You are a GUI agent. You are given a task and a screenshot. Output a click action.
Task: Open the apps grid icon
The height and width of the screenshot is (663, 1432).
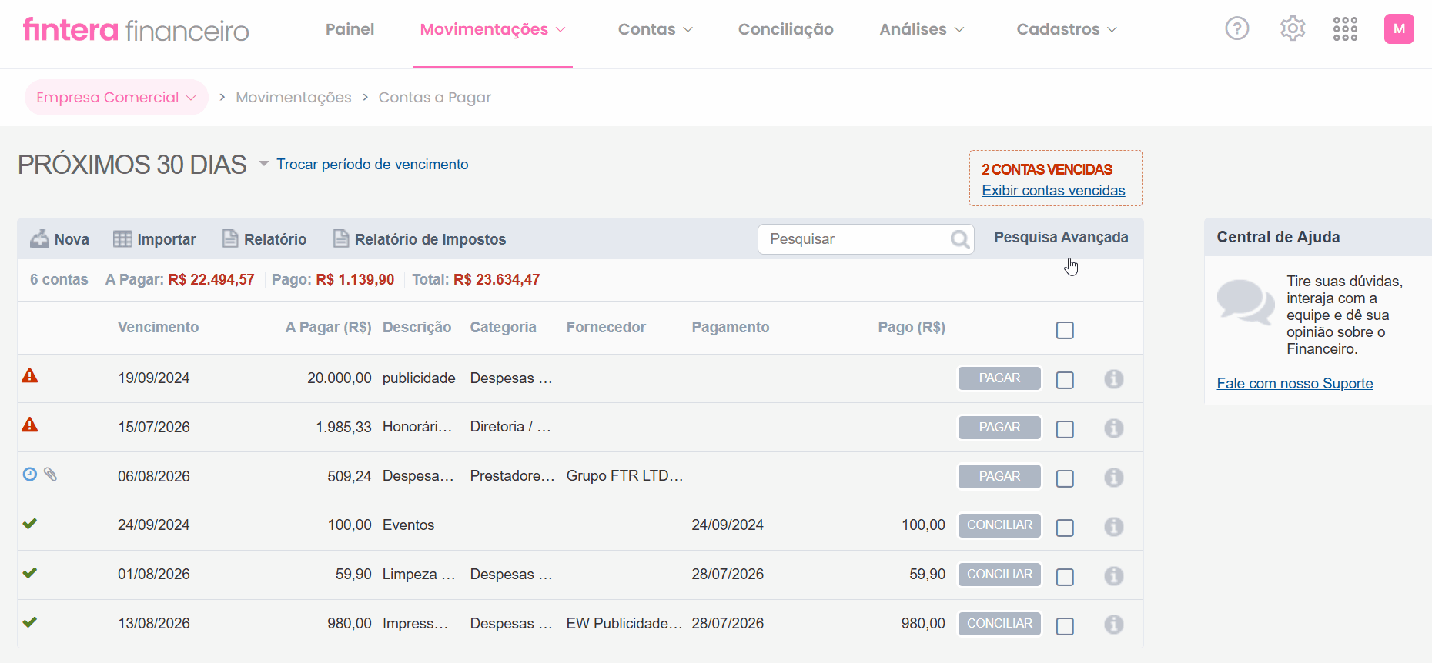pos(1345,29)
